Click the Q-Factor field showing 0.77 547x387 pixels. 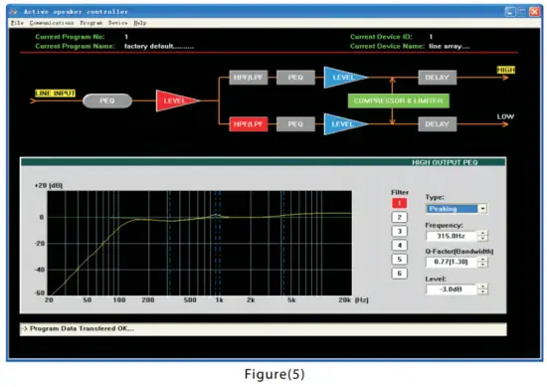[452, 262]
